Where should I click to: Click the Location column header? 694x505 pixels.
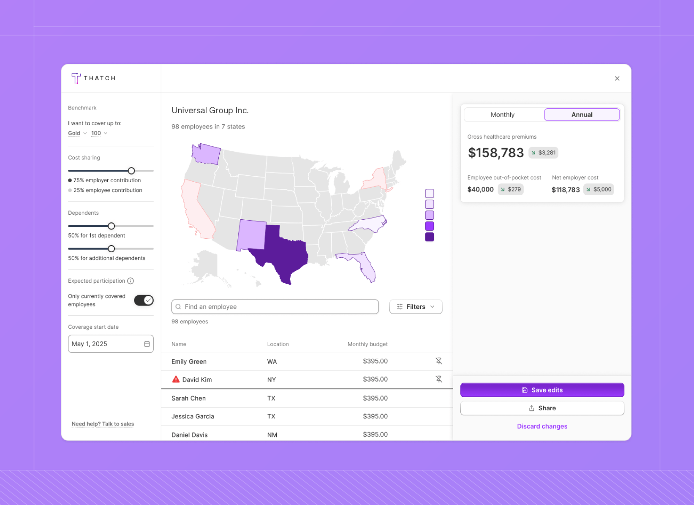click(x=278, y=344)
